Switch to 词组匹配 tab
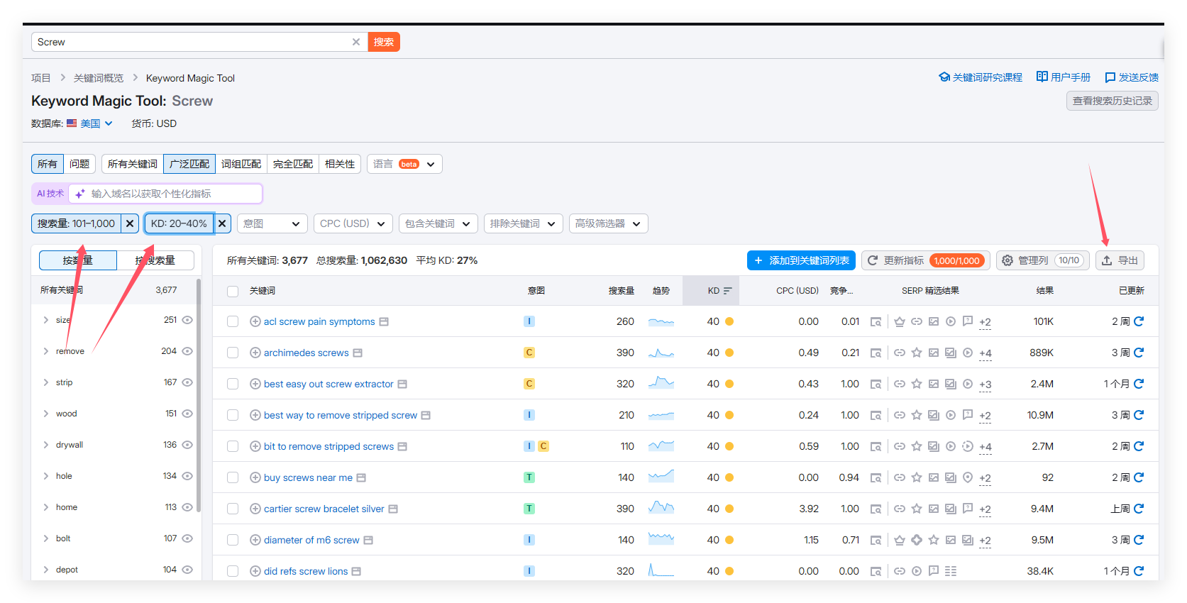The width and height of the screenshot is (1187, 603). 241,164
